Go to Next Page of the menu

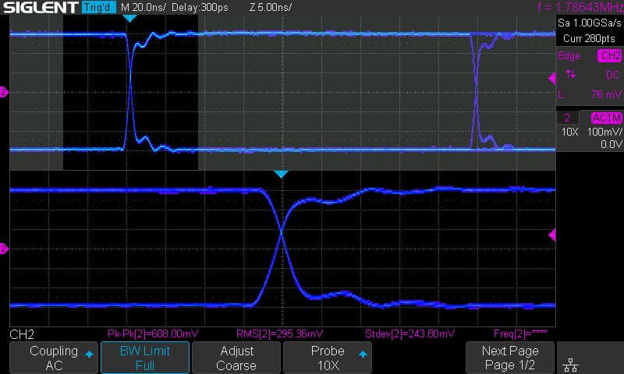[x=509, y=358]
